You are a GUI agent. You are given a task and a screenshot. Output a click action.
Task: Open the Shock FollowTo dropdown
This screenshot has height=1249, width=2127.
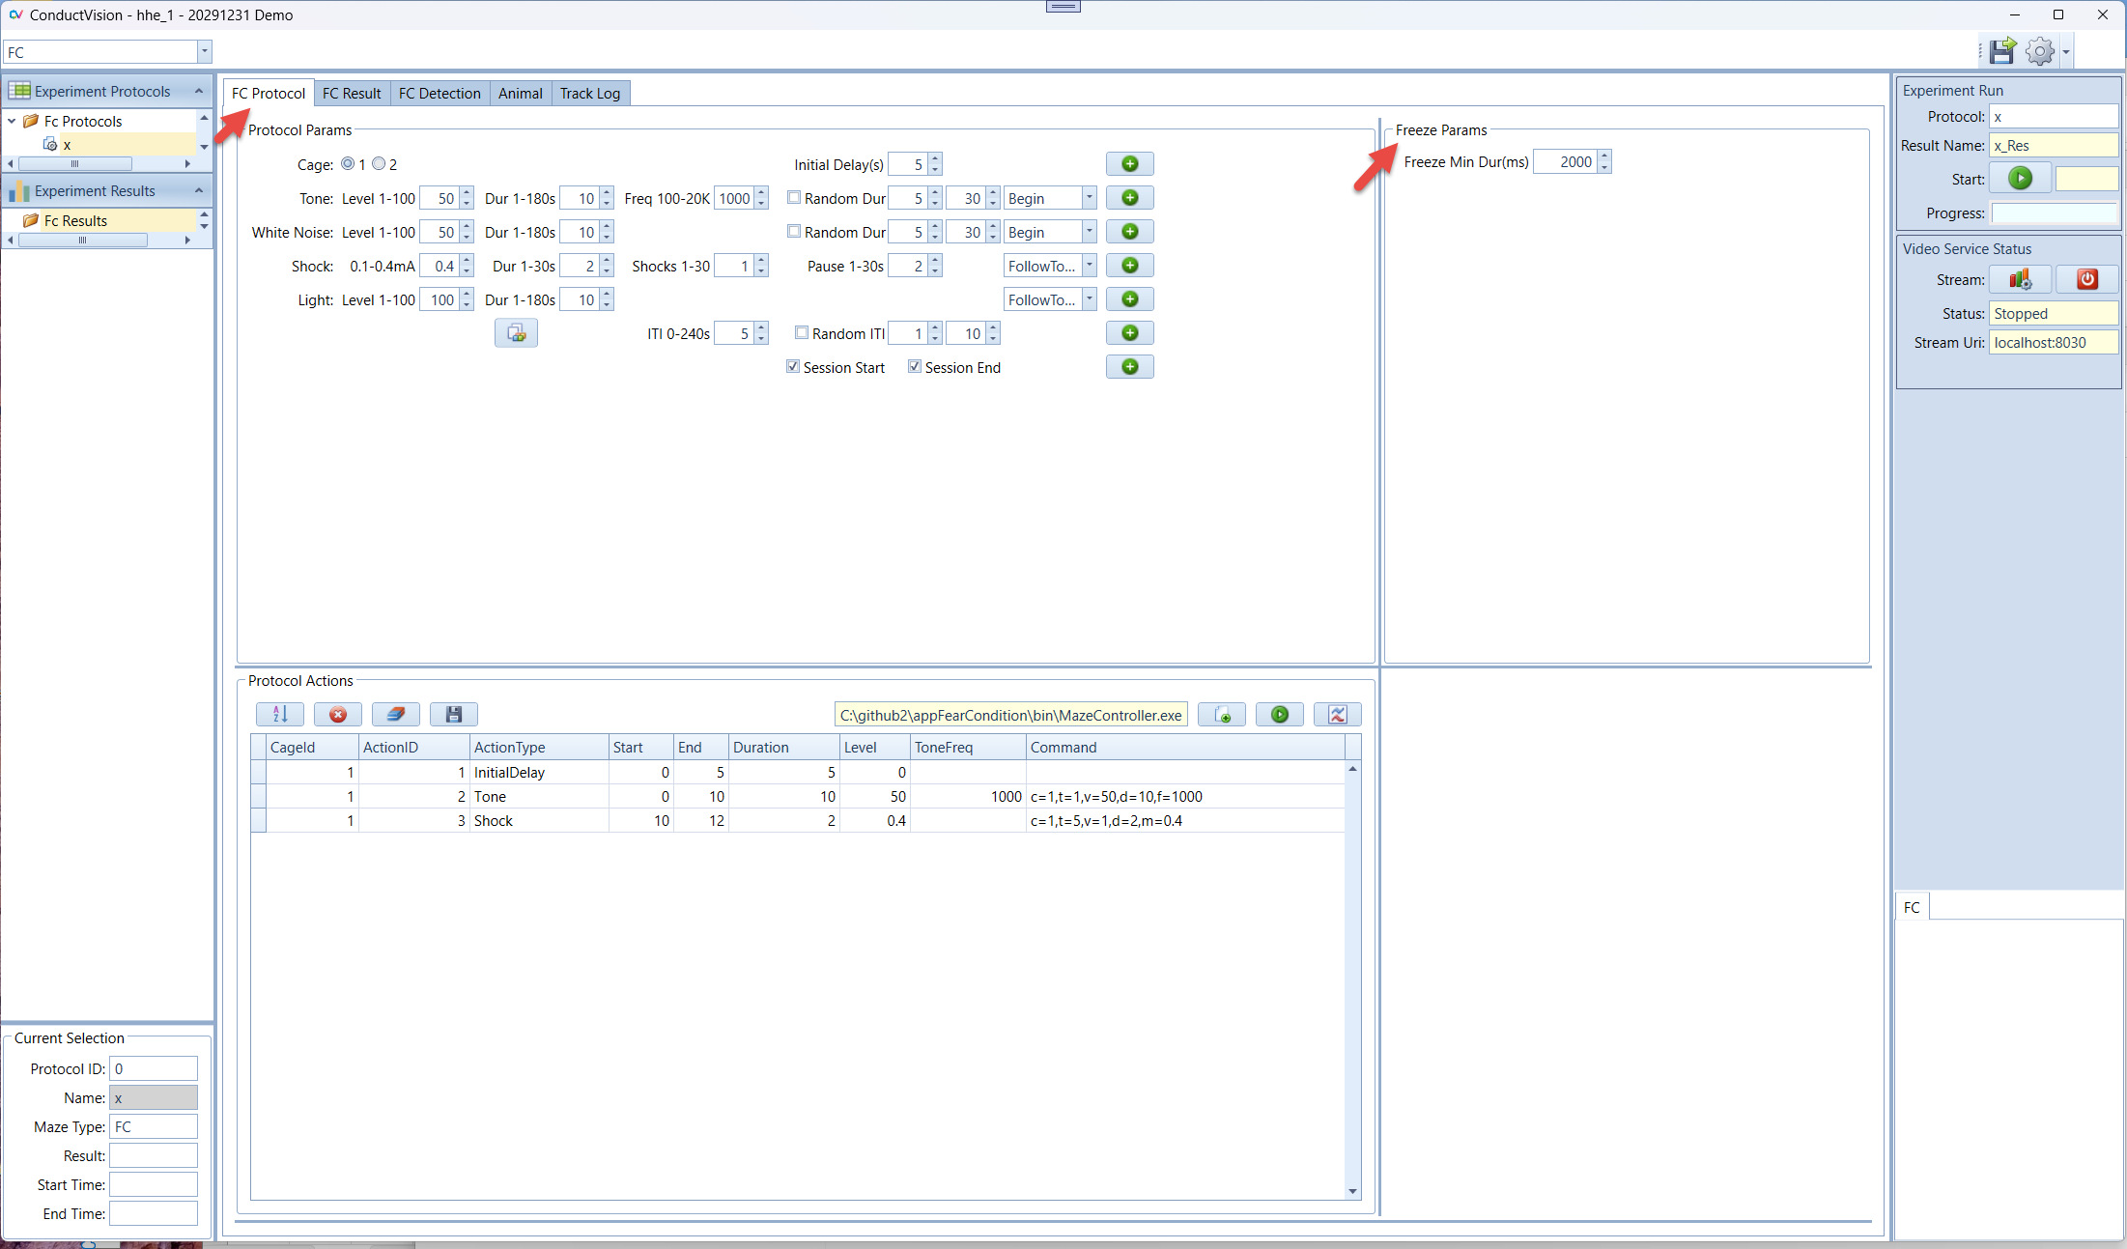[1089, 266]
